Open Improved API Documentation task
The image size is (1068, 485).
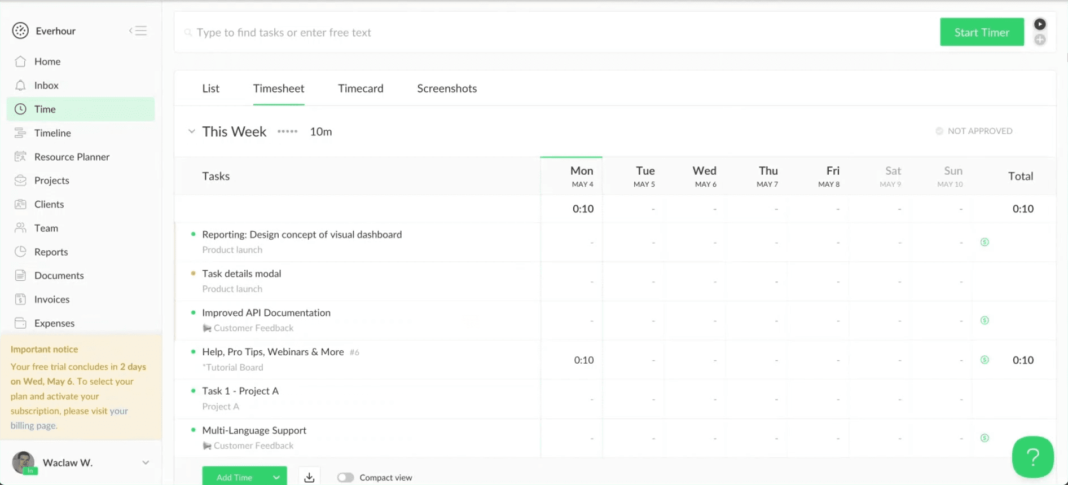point(266,312)
